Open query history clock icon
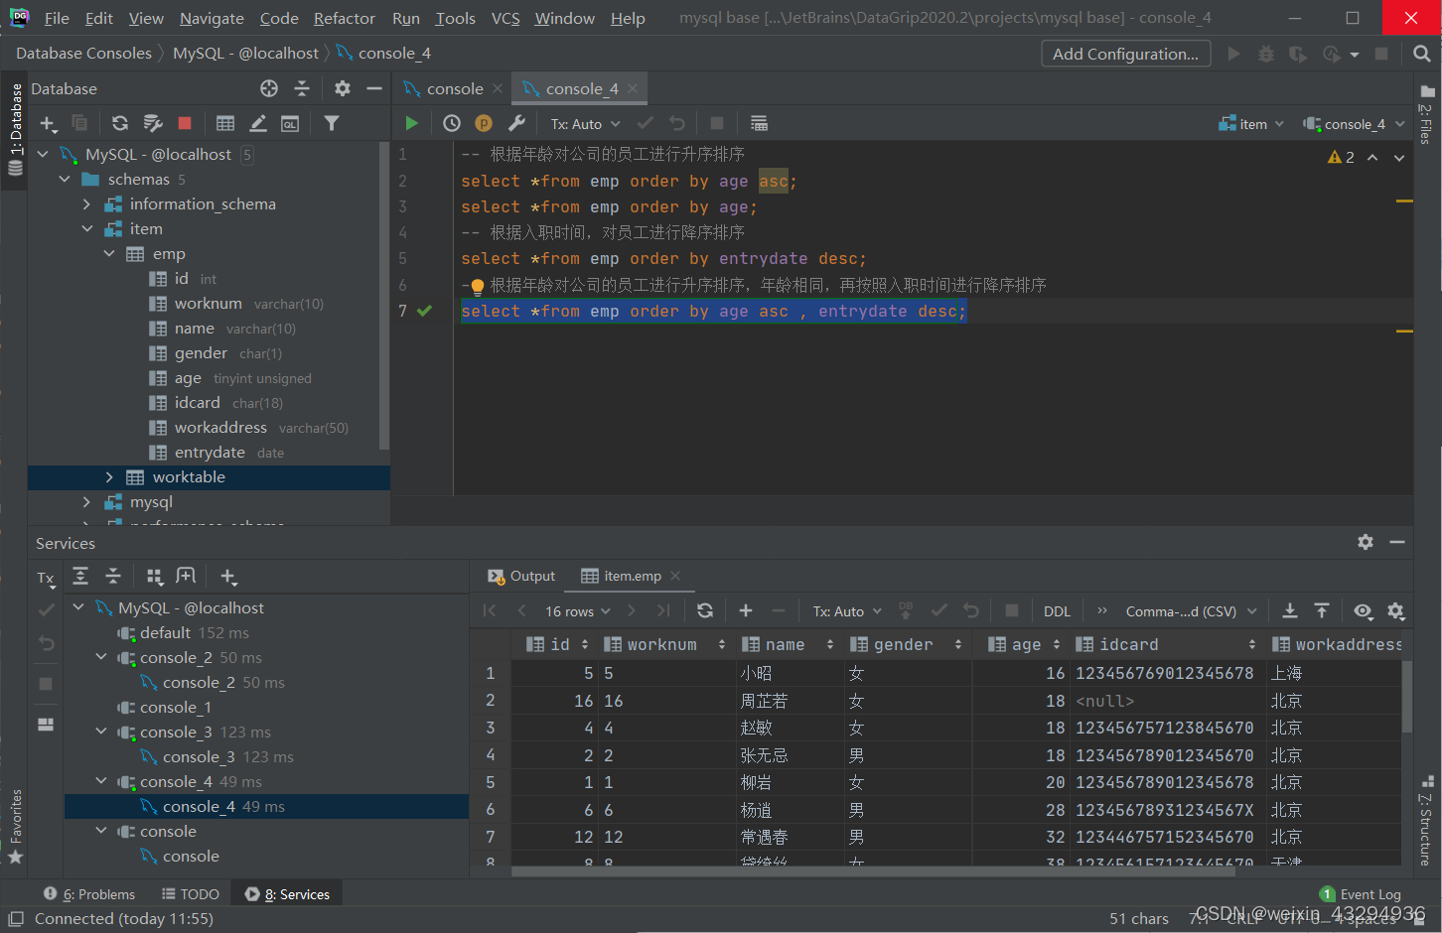The width and height of the screenshot is (1442, 933). [x=452, y=124]
